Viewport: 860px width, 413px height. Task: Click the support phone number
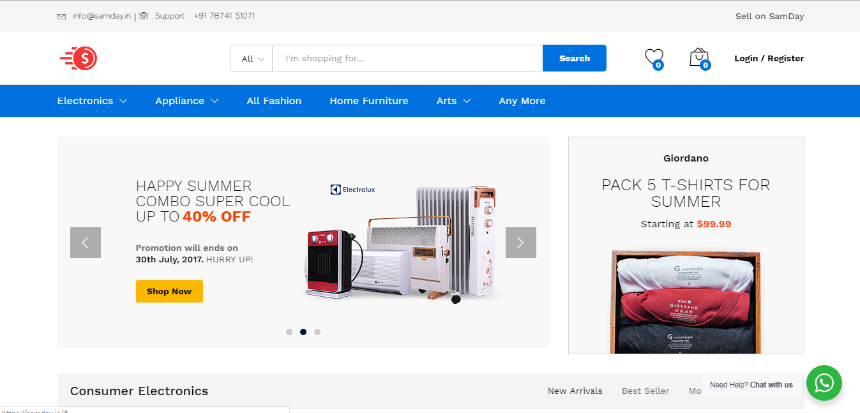[225, 16]
